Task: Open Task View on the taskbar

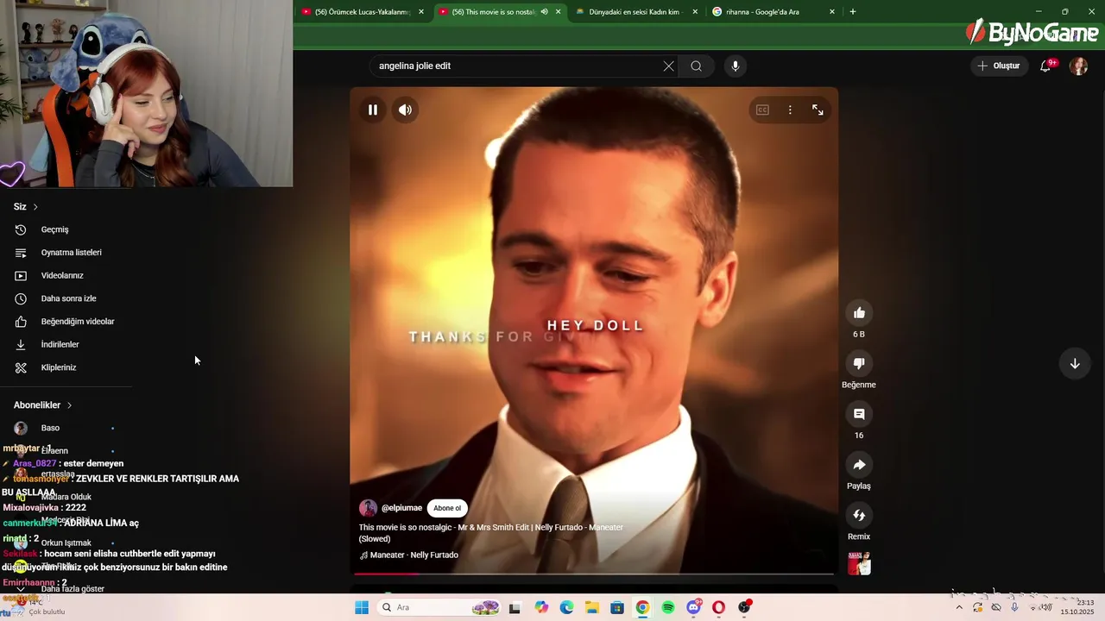Action: coord(515,607)
